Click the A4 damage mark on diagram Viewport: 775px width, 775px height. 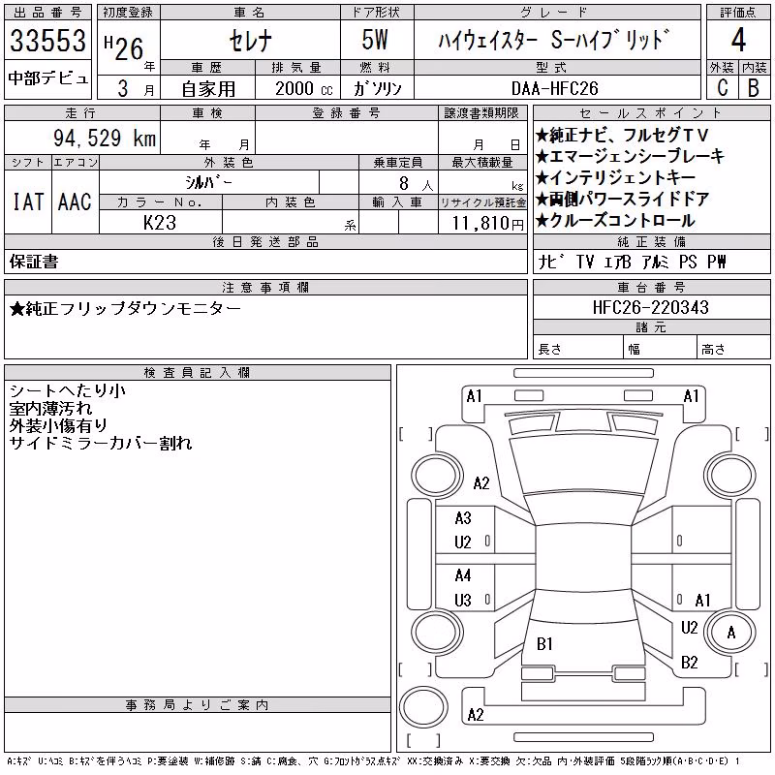click(463, 575)
